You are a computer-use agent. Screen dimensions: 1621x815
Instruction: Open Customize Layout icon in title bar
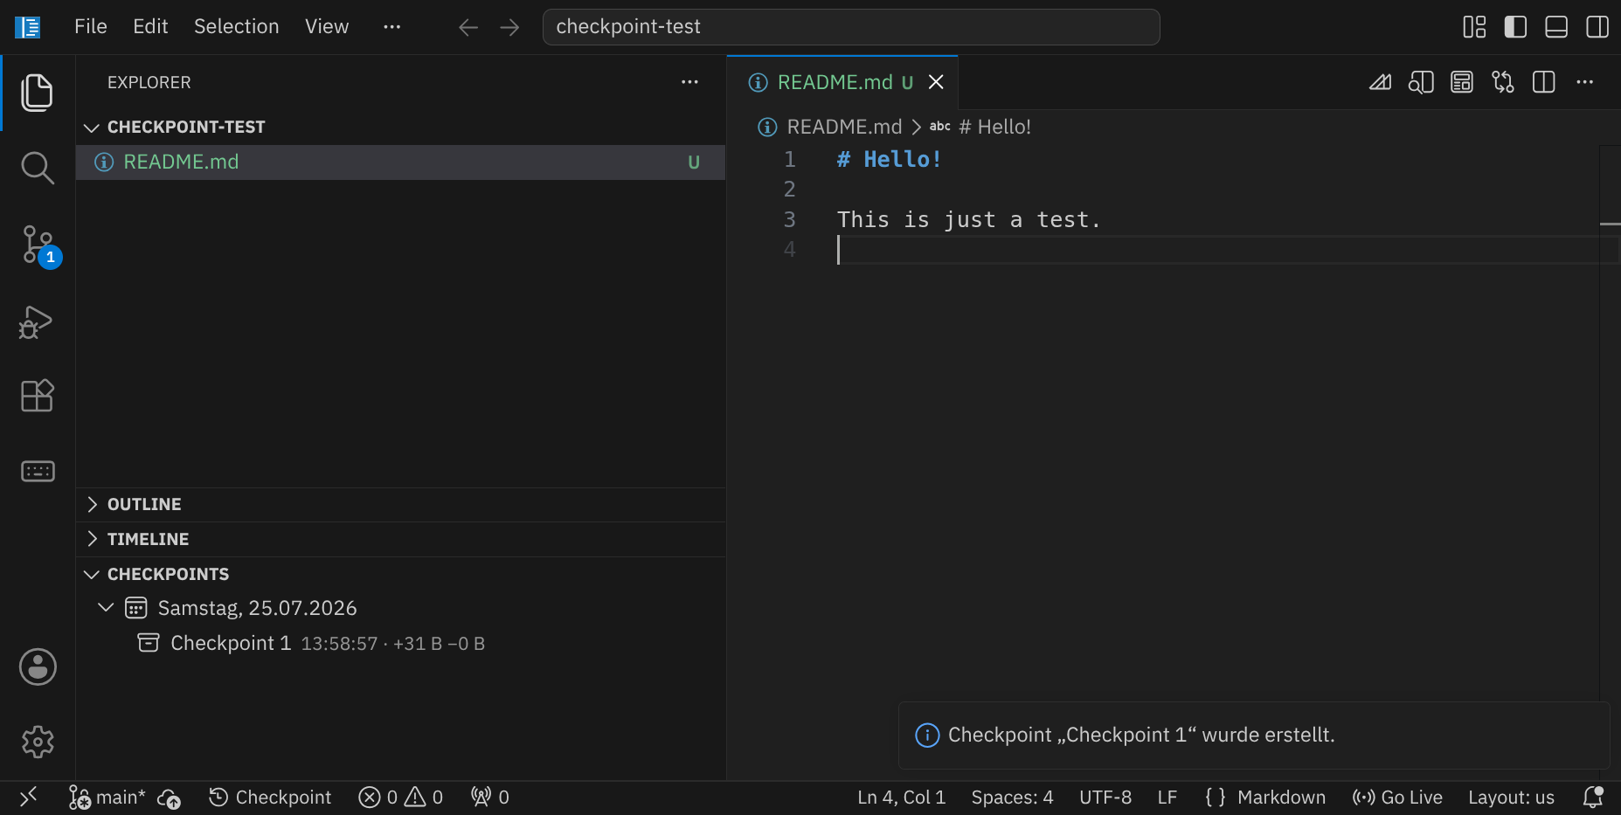1474,27
